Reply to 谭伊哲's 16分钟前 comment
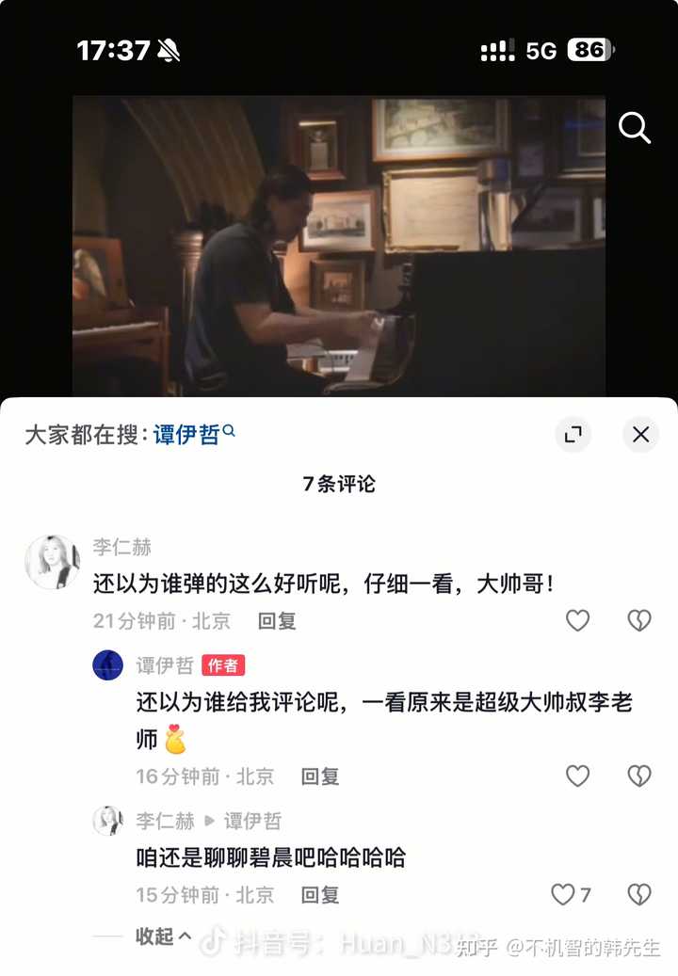Image resolution: width=678 pixels, height=976 pixels. [320, 776]
